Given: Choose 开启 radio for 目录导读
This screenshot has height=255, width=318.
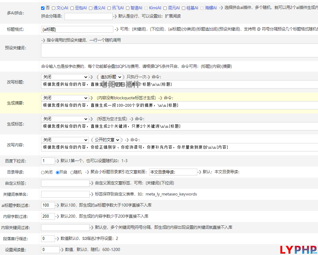Looking at the screenshot, I should click(58, 172).
